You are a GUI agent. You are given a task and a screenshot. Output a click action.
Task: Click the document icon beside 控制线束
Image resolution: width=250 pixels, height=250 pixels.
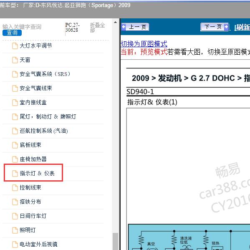(x=15, y=188)
